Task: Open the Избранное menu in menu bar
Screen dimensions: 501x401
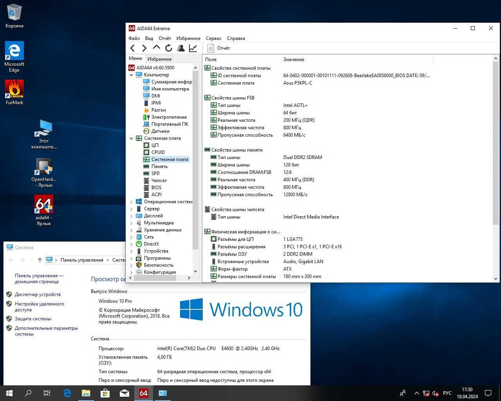Action: (x=188, y=38)
